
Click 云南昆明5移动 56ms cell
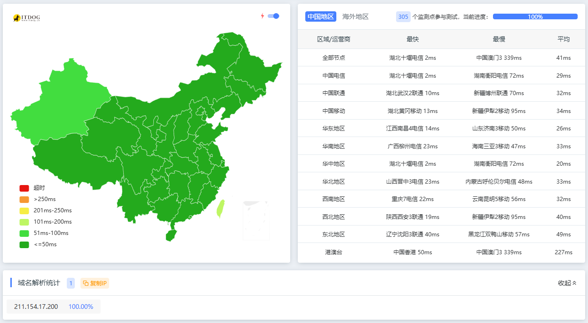[499, 199]
